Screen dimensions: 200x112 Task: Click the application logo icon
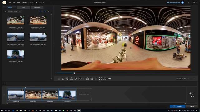pos(4,2)
